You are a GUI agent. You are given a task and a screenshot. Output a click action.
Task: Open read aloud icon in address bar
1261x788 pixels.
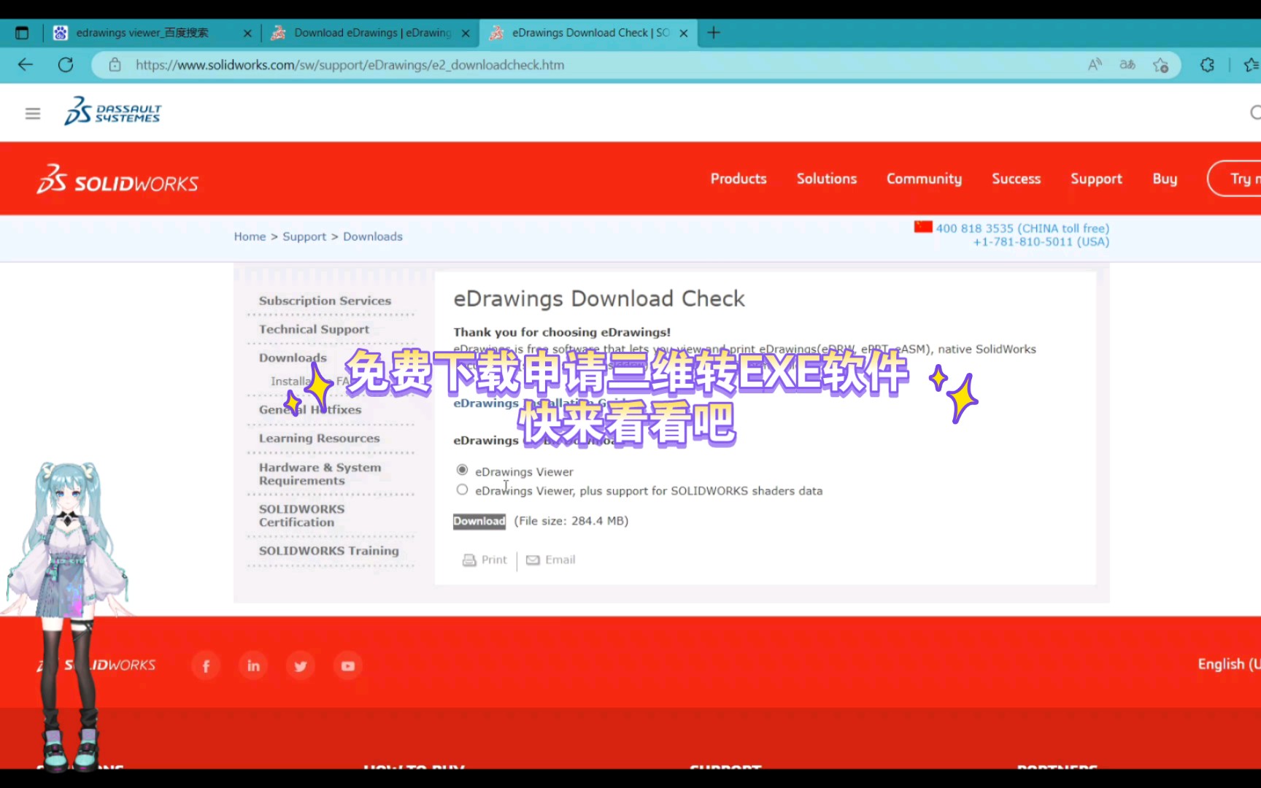[x=1095, y=65]
